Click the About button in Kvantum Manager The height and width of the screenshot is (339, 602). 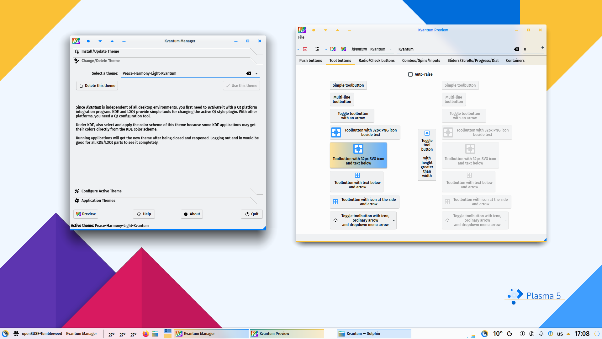coord(192,214)
